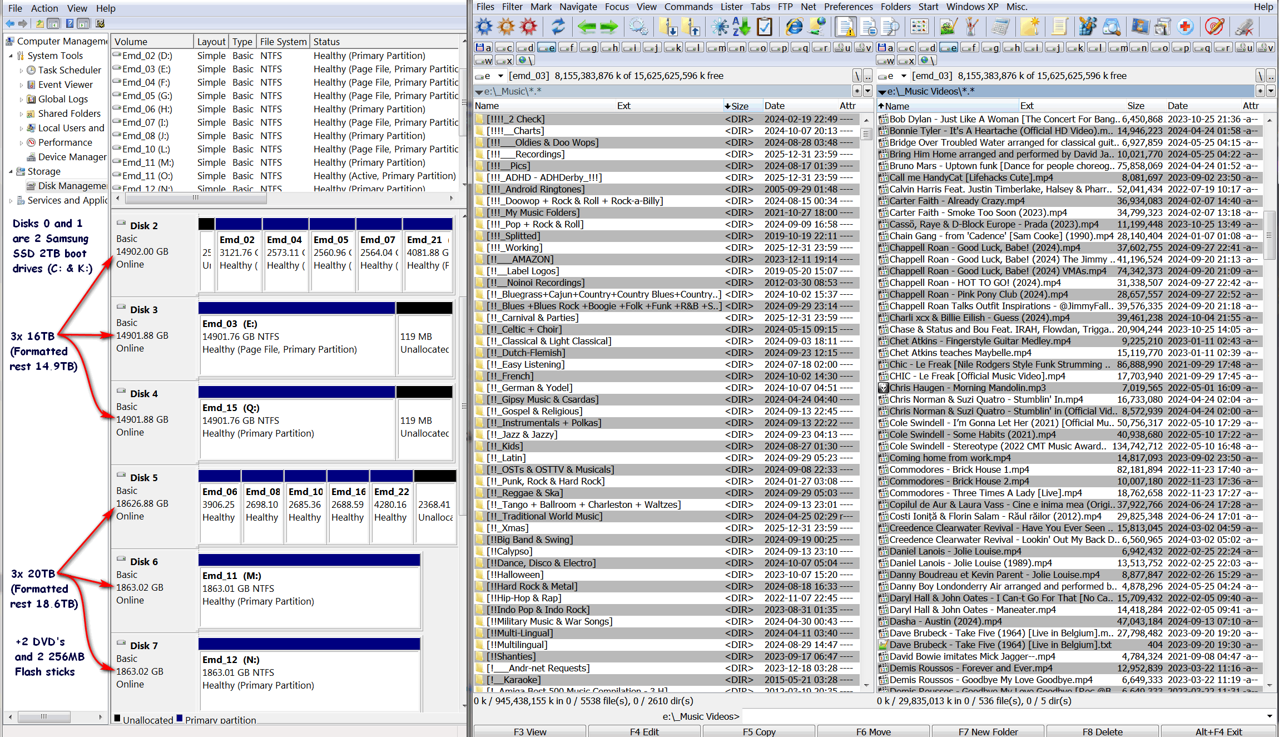Open the Commands menu in Total Commander
This screenshot has width=1279, height=737.
pyautogui.click(x=688, y=7)
